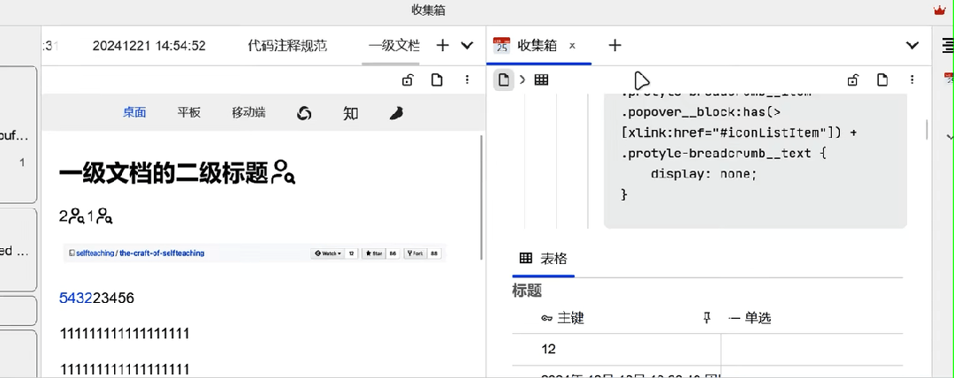The height and width of the screenshot is (378, 954).
Task: Click 一级文档的二级标题 heading text
Action: coord(164,173)
